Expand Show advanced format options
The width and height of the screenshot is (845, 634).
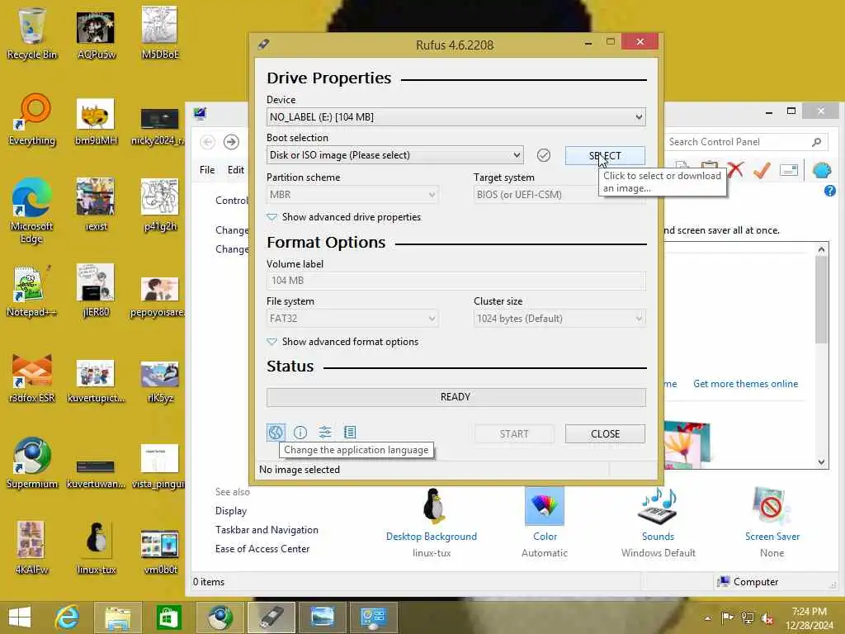pos(342,342)
